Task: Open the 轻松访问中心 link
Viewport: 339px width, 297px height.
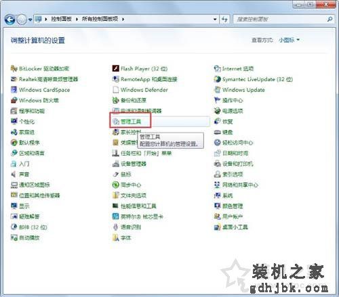Action: (x=237, y=143)
